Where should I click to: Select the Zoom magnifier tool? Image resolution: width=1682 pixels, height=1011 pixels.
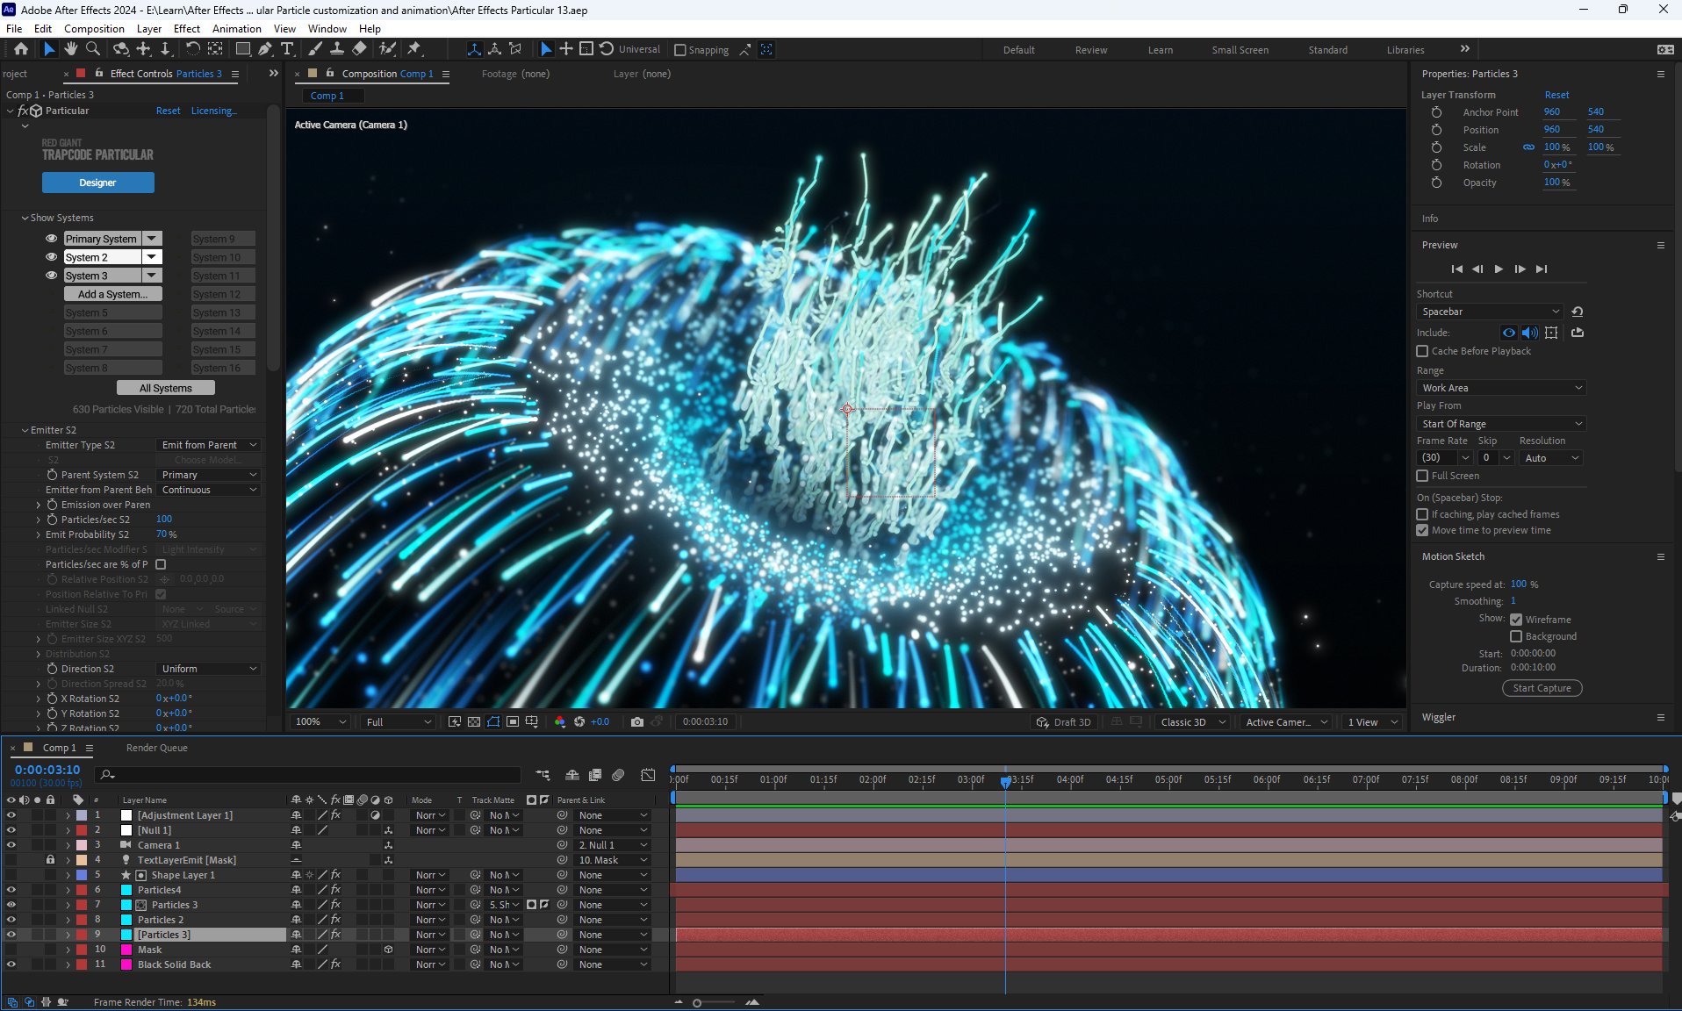coord(92,49)
